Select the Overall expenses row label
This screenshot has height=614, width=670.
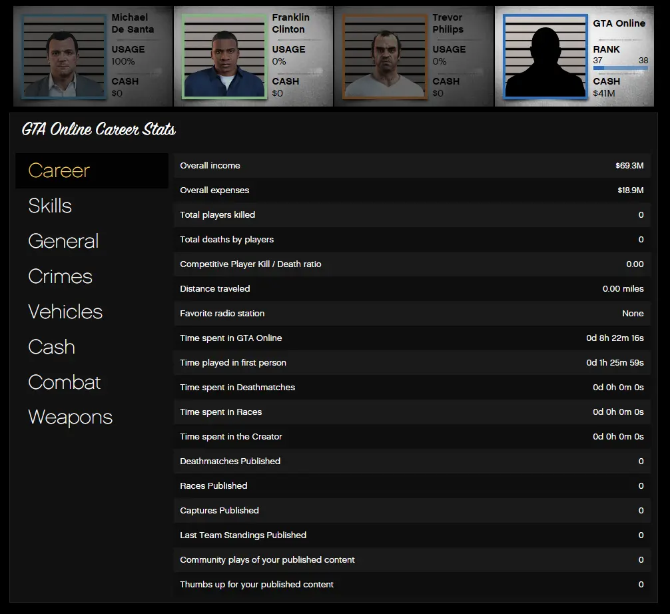(214, 190)
